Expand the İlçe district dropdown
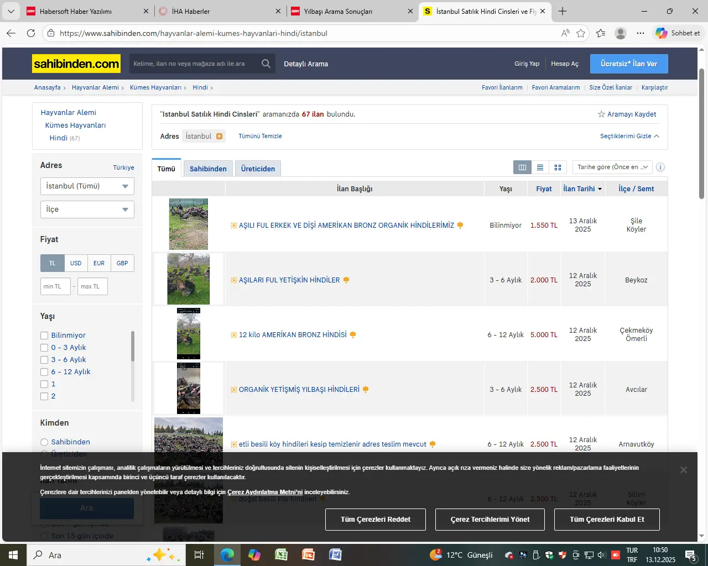This screenshot has height=566, width=708. 87,209
